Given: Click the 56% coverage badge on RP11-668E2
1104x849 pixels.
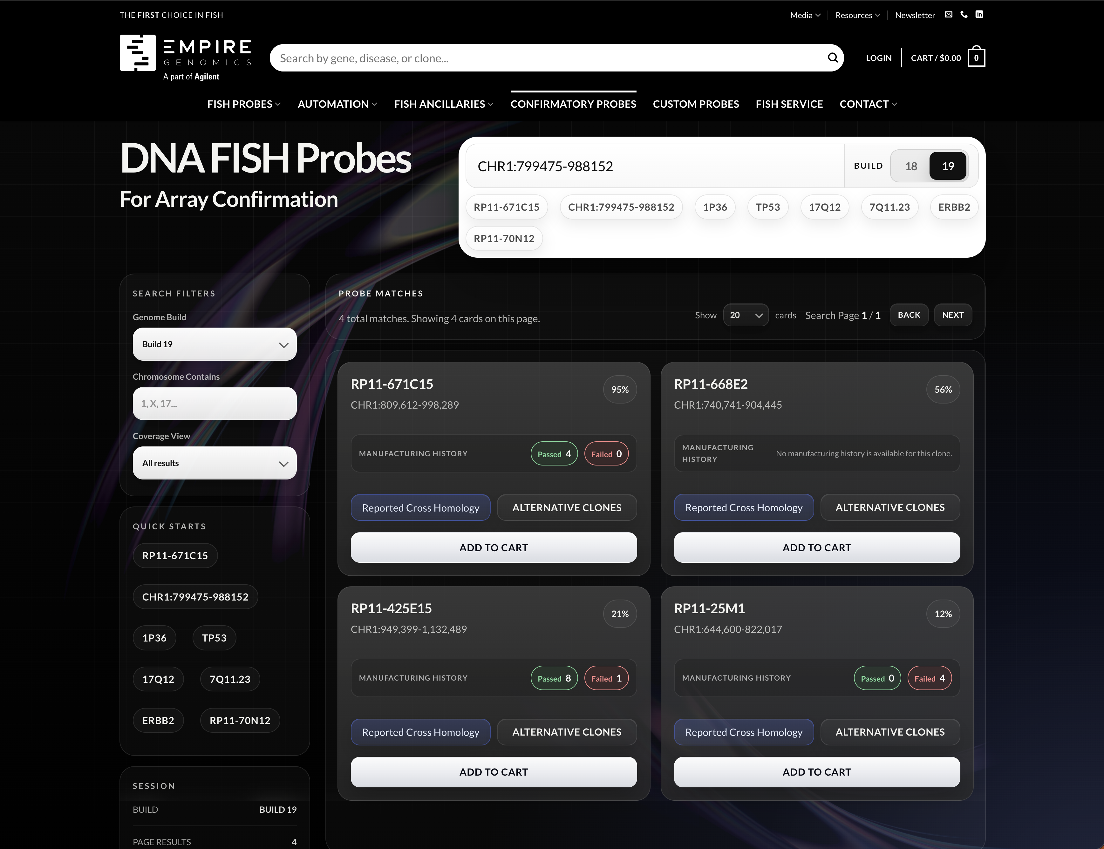Looking at the screenshot, I should pos(943,390).
